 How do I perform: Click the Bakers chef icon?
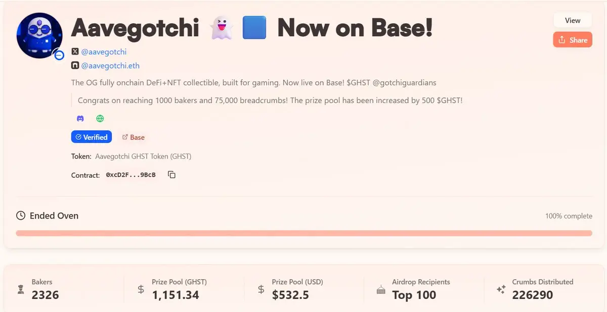pos(20,289)
